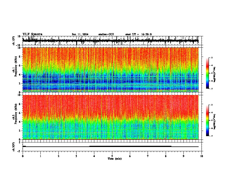This screenshot has height=175, width=227.
Task: Click the "-3" tick on ch.1 color bar
Action: coord(212,57)
